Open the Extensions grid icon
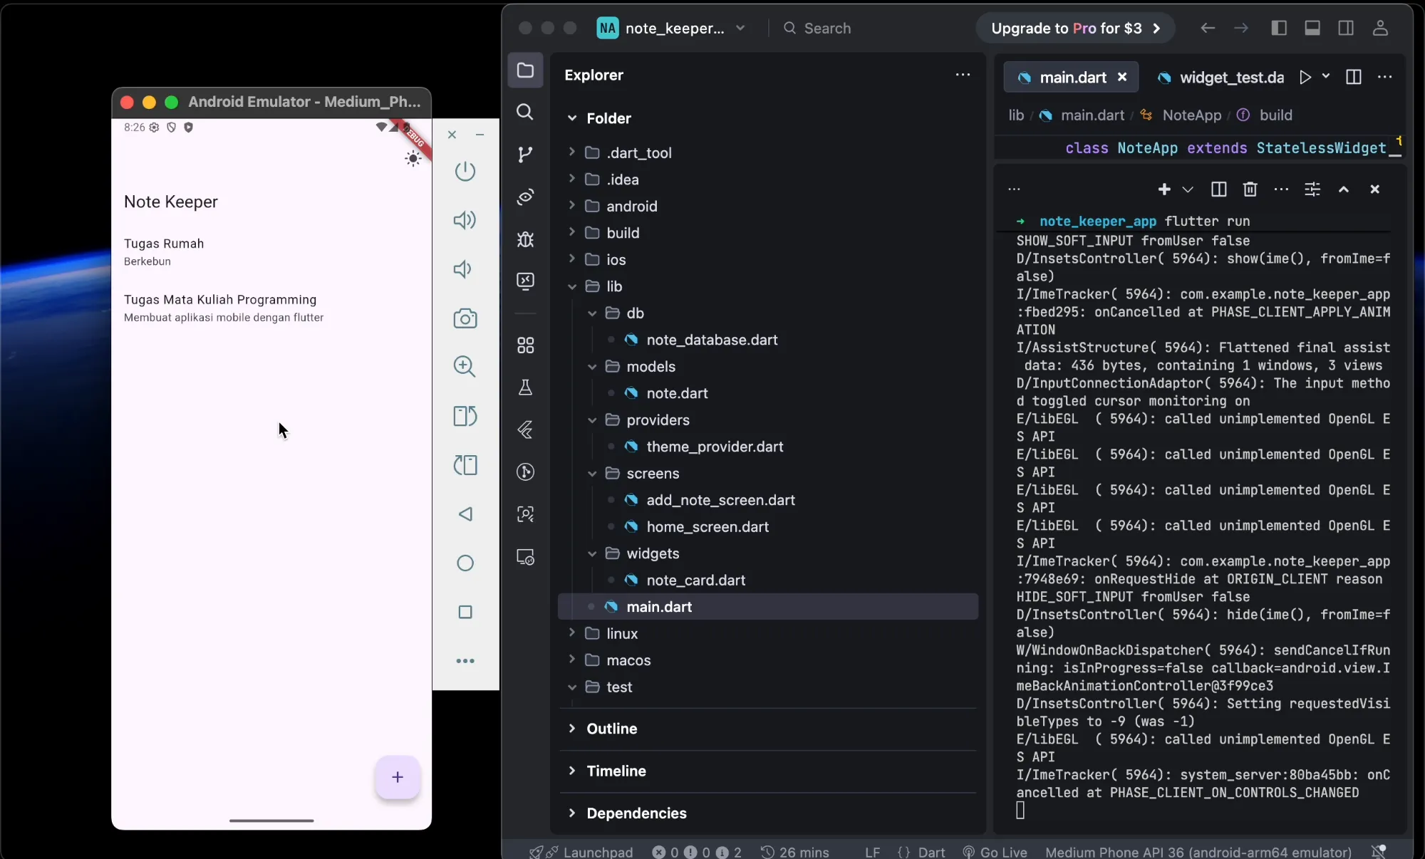 click(525, 345)
